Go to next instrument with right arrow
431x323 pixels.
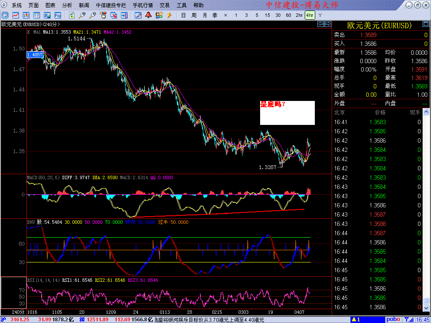[x=327, y=24]
